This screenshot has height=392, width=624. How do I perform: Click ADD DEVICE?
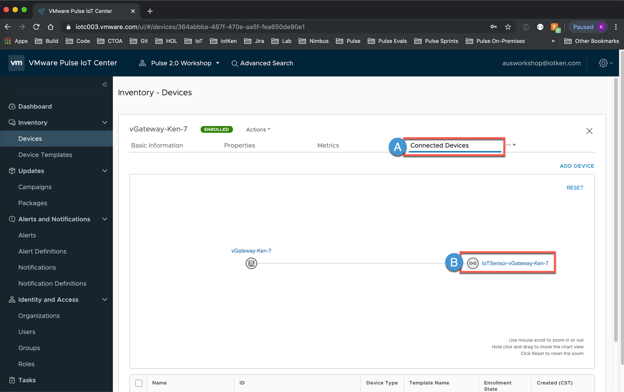coord(577,166)
